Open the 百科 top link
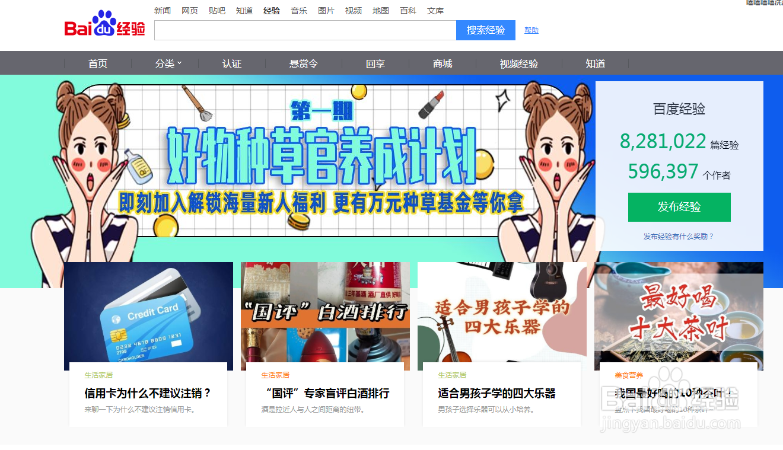This screenshot has width=783, height=450. (408, 11)
